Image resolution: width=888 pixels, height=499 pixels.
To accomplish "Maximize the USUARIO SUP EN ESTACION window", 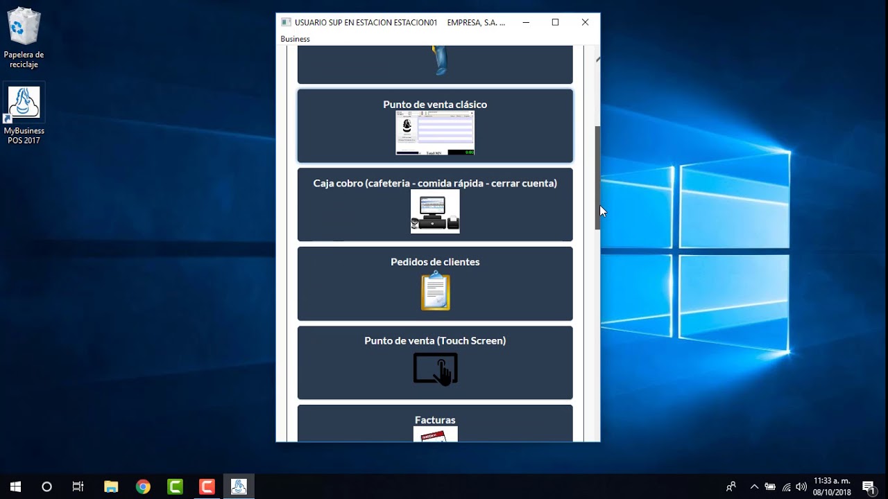I will tap(555, 22).
